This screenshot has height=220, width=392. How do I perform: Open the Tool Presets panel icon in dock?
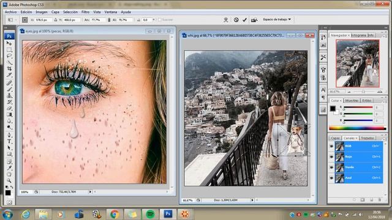click(323, 57)
